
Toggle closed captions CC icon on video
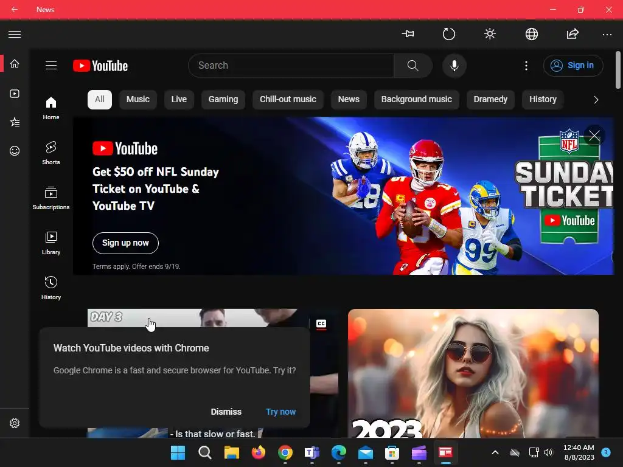click(x=321, y=323)
